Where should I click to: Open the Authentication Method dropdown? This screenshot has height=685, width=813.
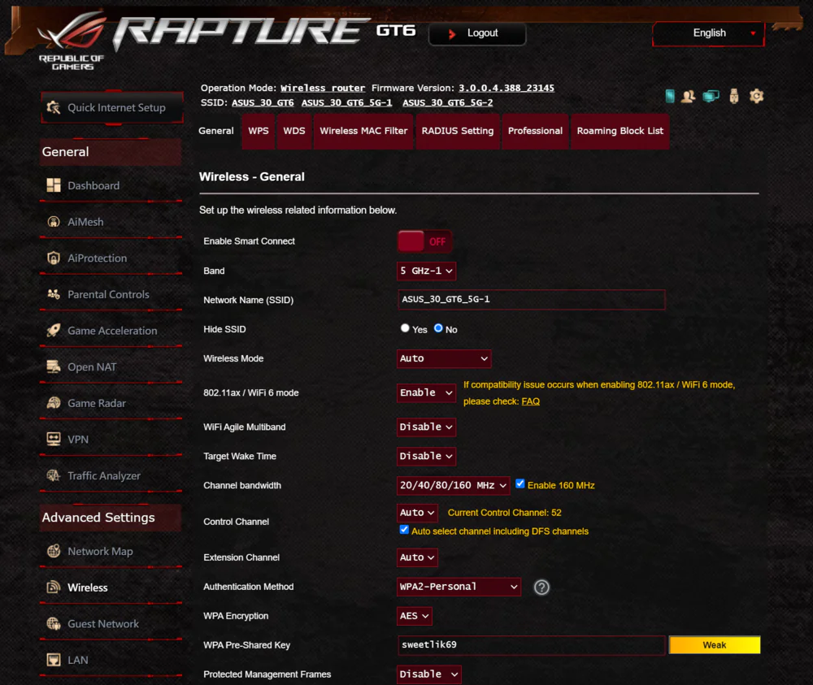tap(459, 587)
